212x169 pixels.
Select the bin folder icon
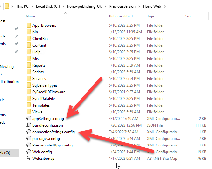click(x=29, y=32)
